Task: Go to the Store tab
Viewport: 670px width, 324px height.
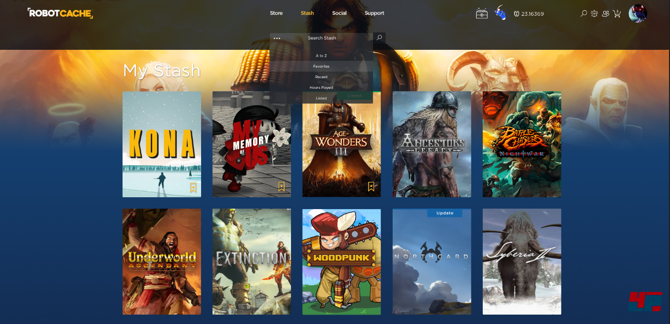Action: [x=276, y=13]
